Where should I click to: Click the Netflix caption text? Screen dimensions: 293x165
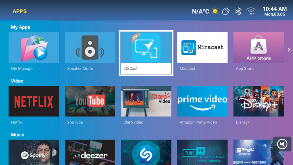click(17, 122)
